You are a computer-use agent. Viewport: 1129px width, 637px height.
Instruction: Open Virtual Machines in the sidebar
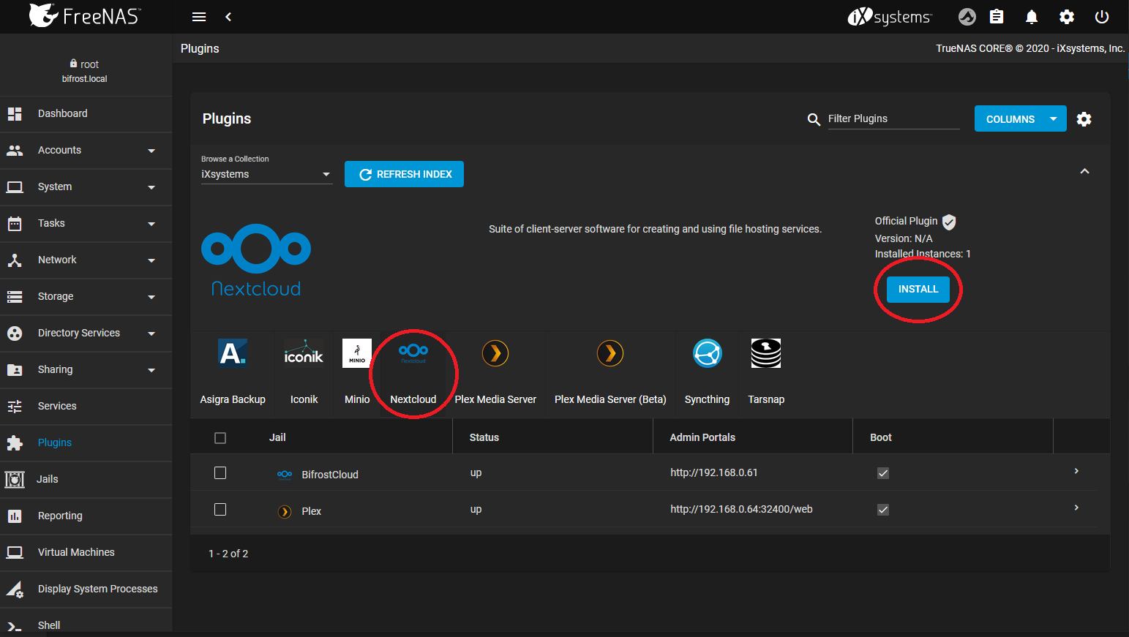coord(86,553)
